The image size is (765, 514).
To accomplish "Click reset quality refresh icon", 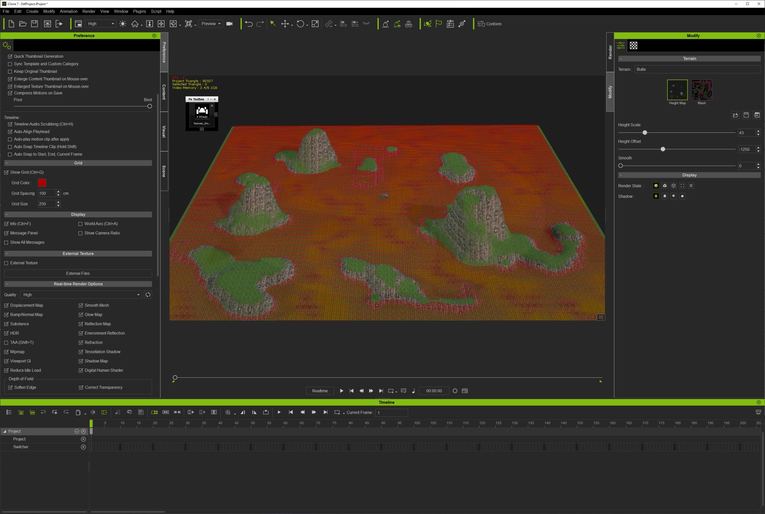I will coord(148,295).
